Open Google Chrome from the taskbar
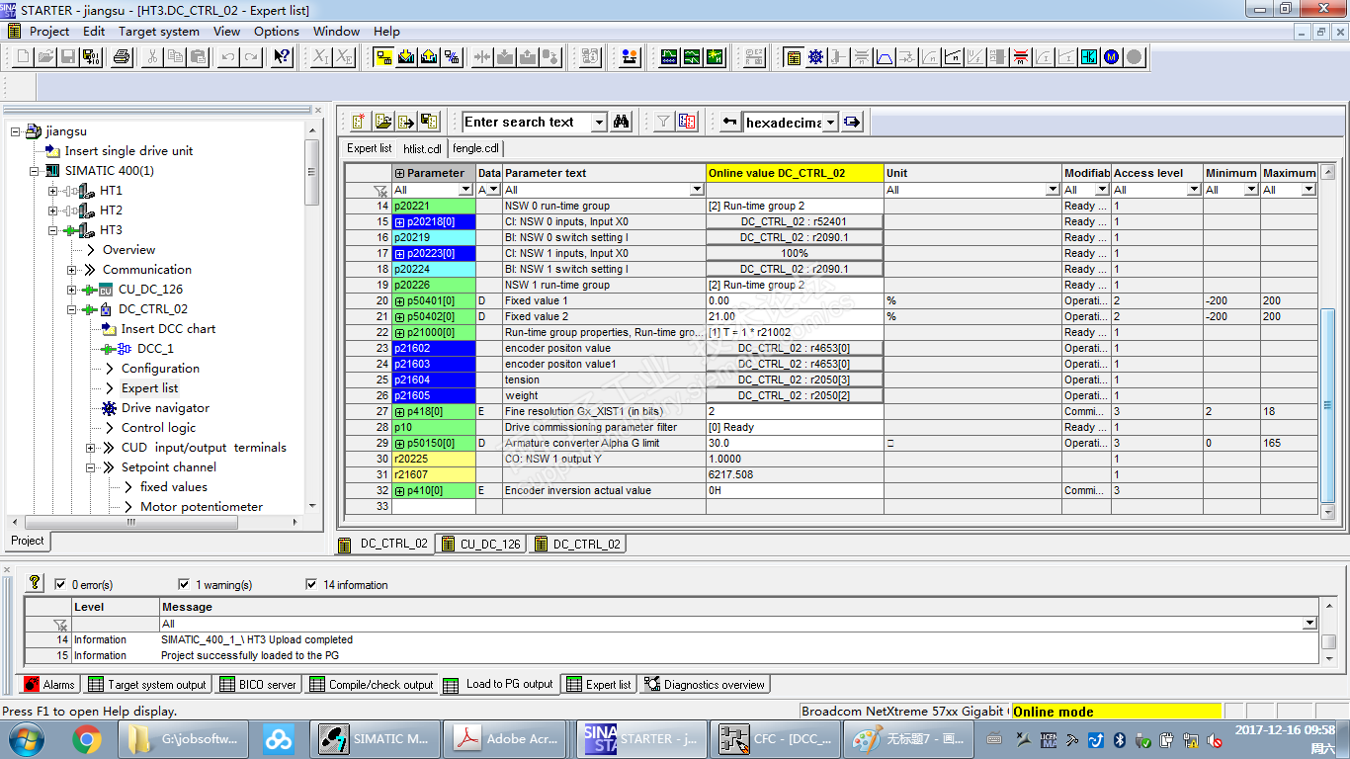The height and width of the screenshot is (759, 1350). (87, 738)
